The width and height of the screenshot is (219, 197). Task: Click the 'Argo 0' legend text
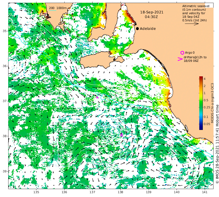tap(190, 53)
